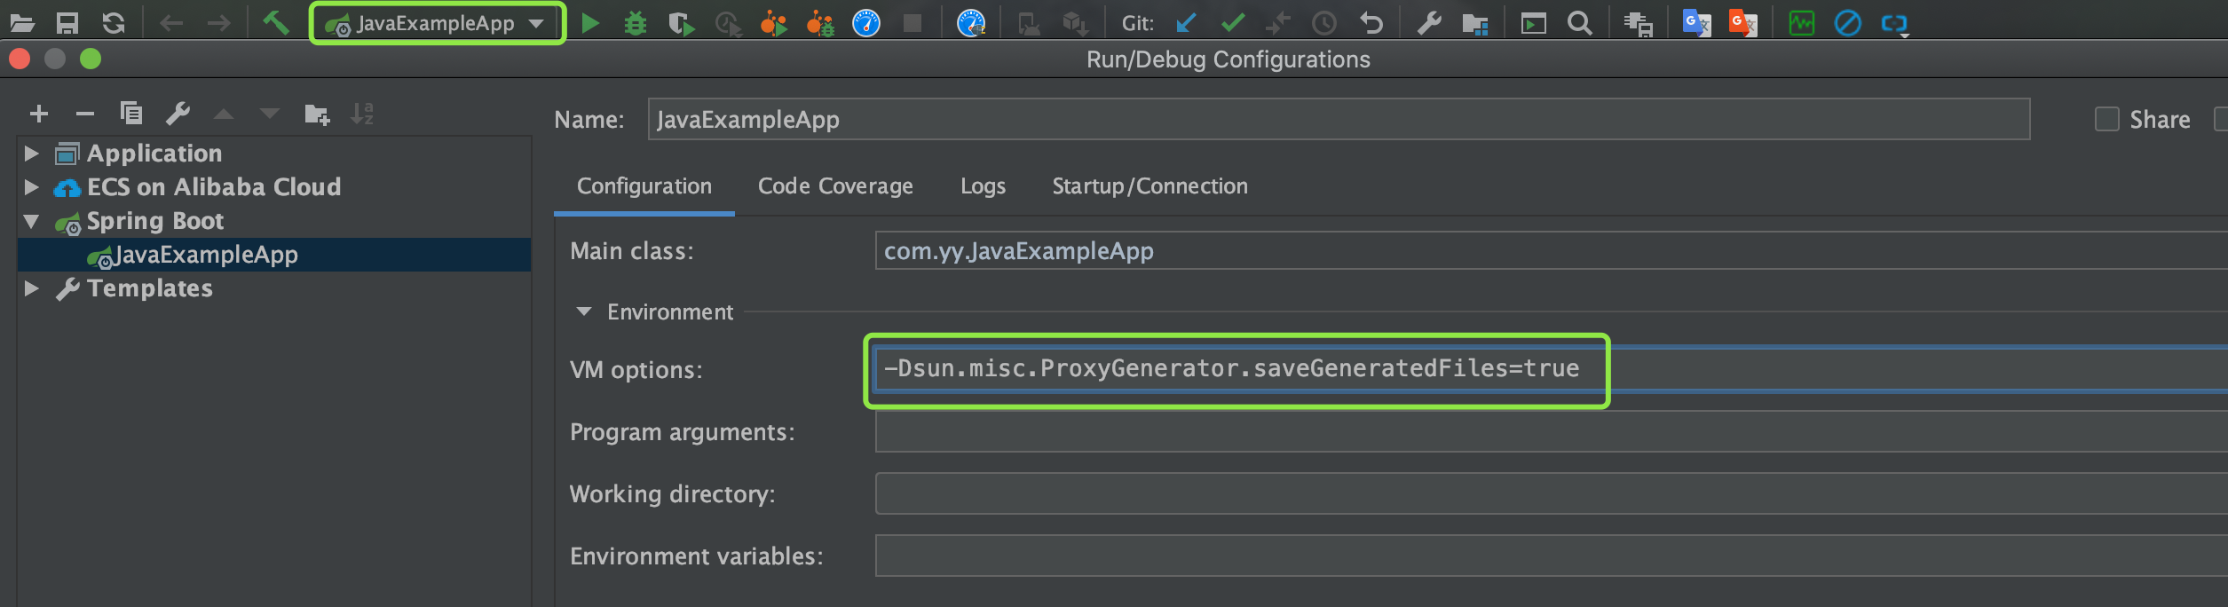
Task: Click the Save All disk icon
Action: (67, 23)
